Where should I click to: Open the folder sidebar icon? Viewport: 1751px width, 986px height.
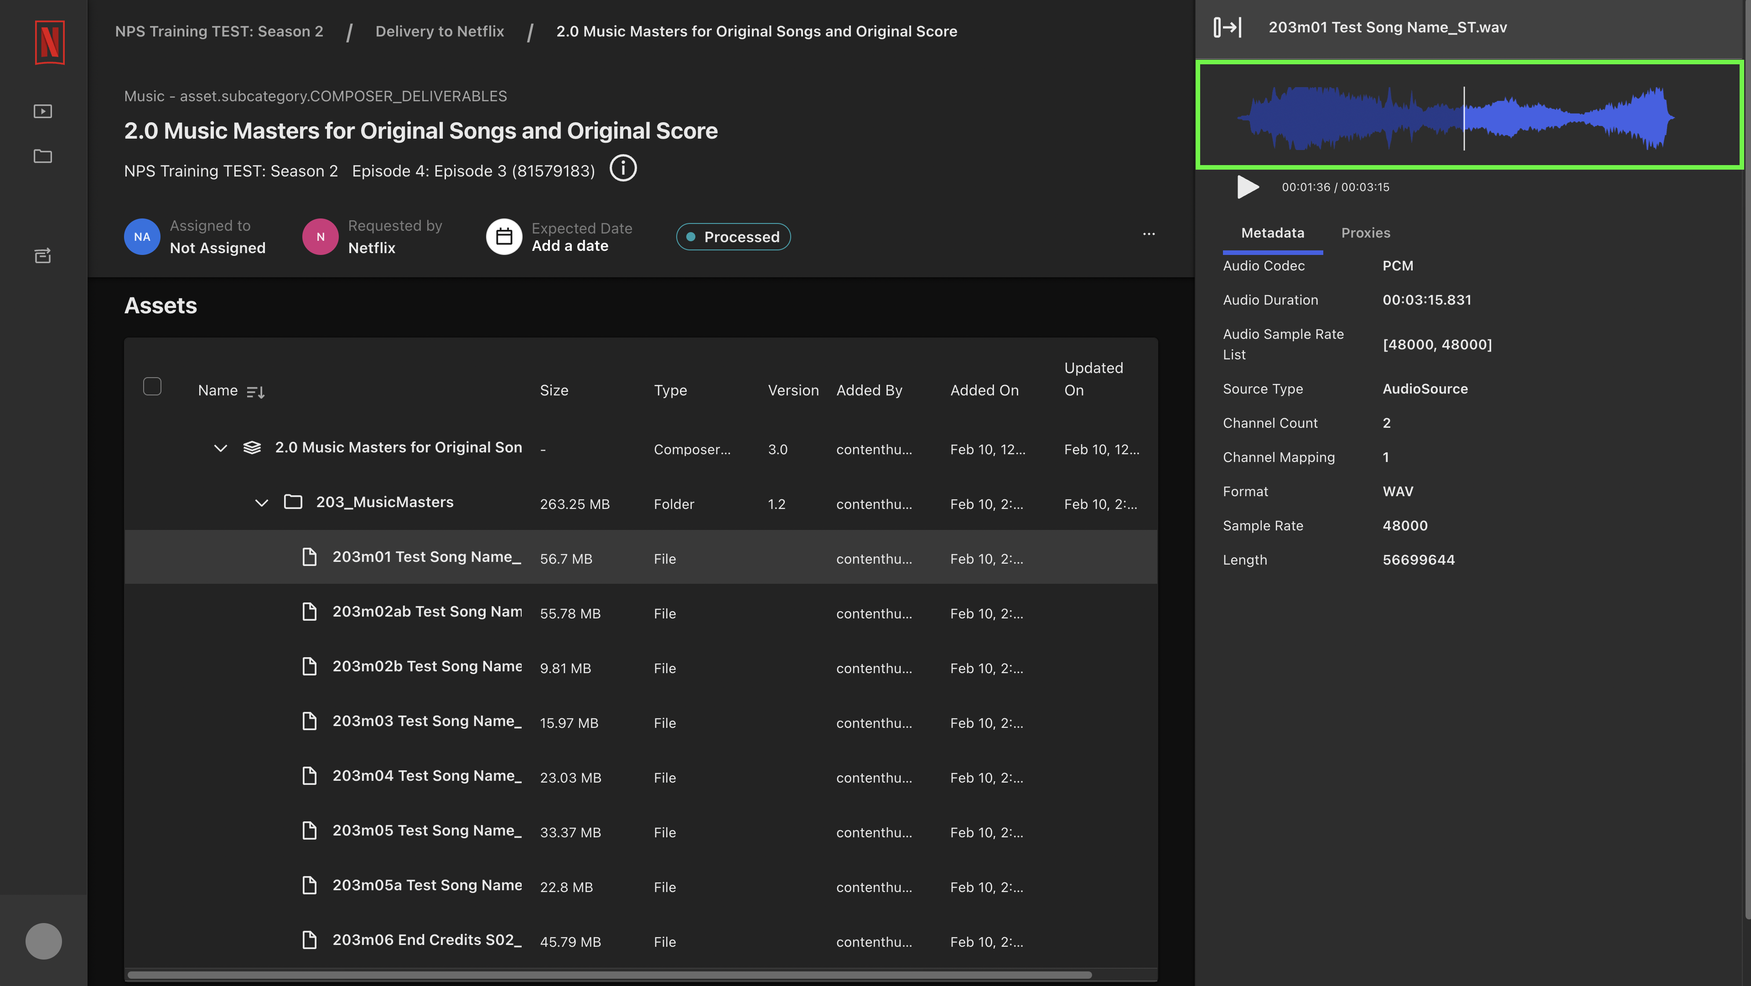pos(43,156)
